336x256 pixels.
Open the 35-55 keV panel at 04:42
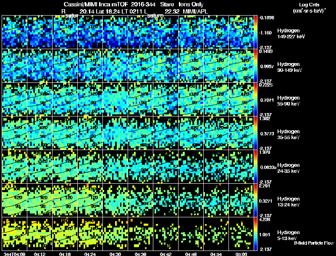(165, 133)
